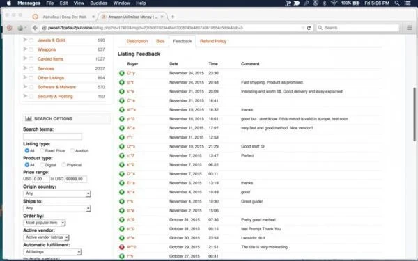Image resolution: width=418 pixels, height=261 pixels.
Task: Open a new browser tab with plus
Action: pyautogui.click(x=173, y=17)
